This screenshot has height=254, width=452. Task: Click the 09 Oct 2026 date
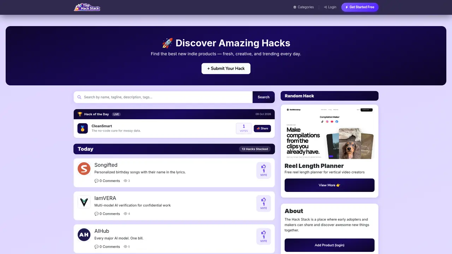point(263,114)
